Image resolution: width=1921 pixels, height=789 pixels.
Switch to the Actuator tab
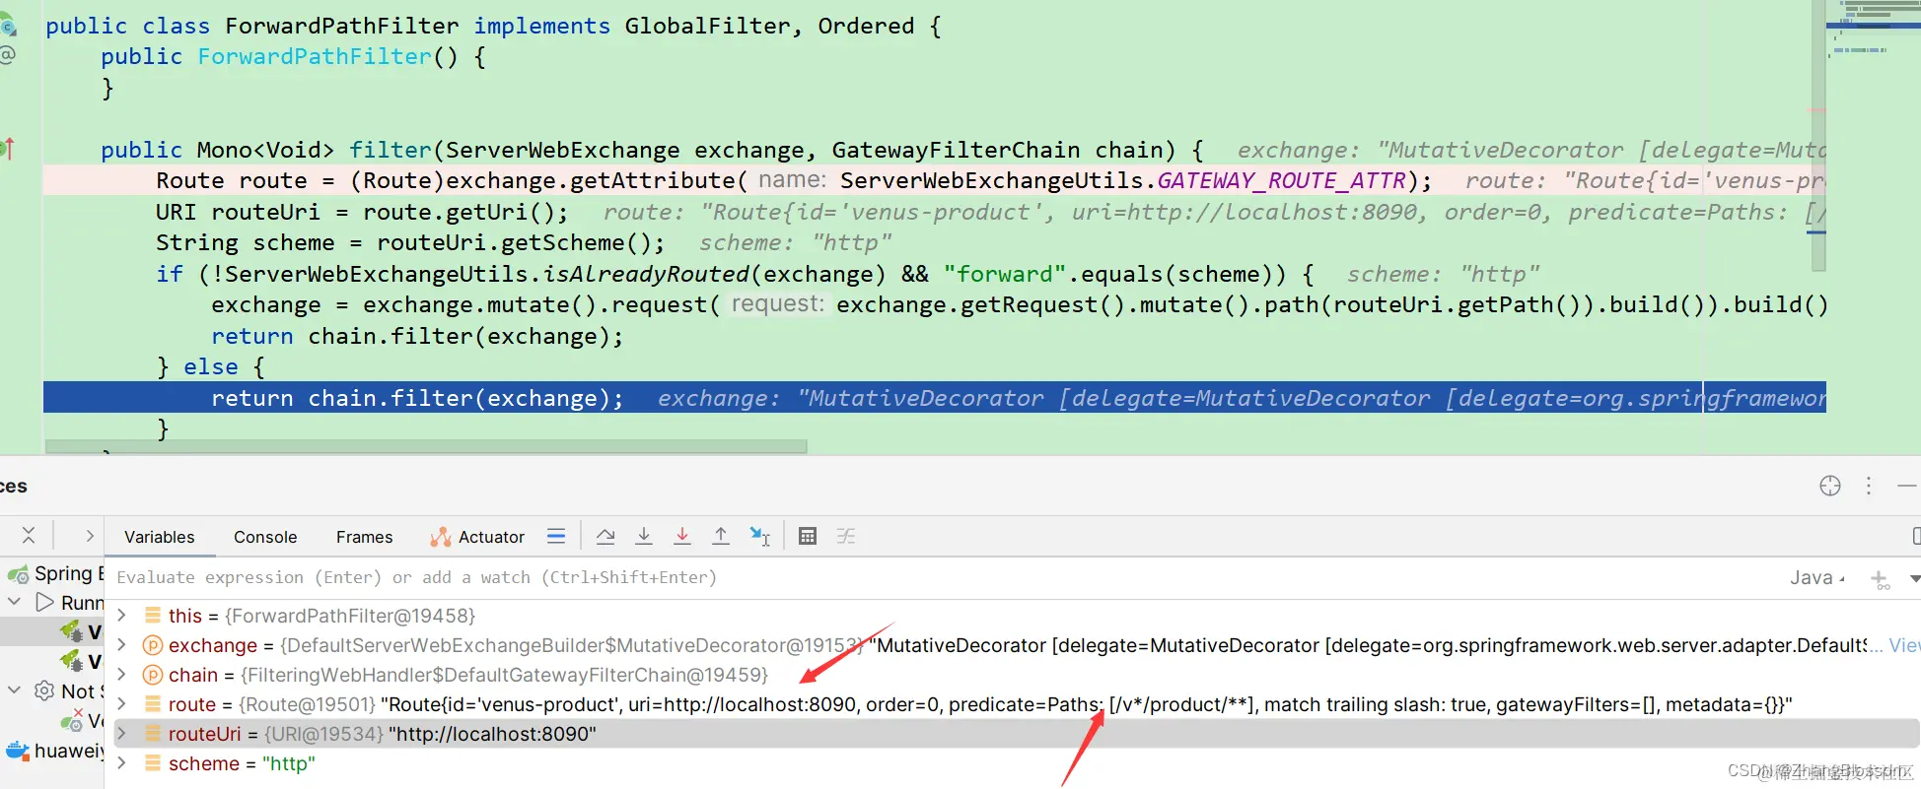(477, 537)
